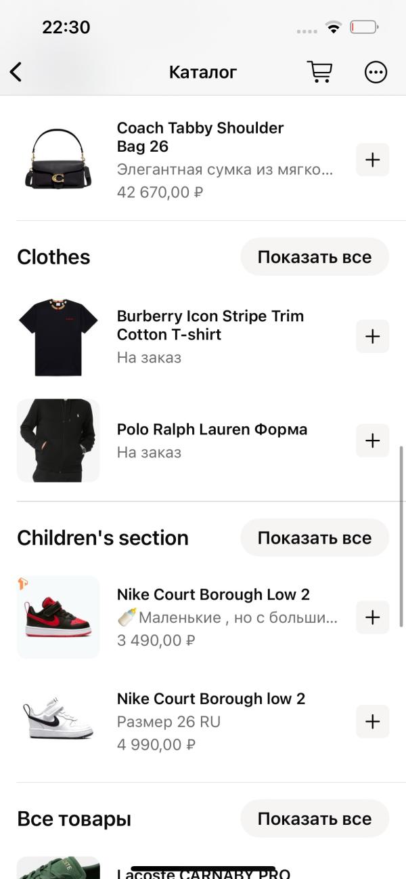Open red Nike sneaker image

tap(58, 617)
